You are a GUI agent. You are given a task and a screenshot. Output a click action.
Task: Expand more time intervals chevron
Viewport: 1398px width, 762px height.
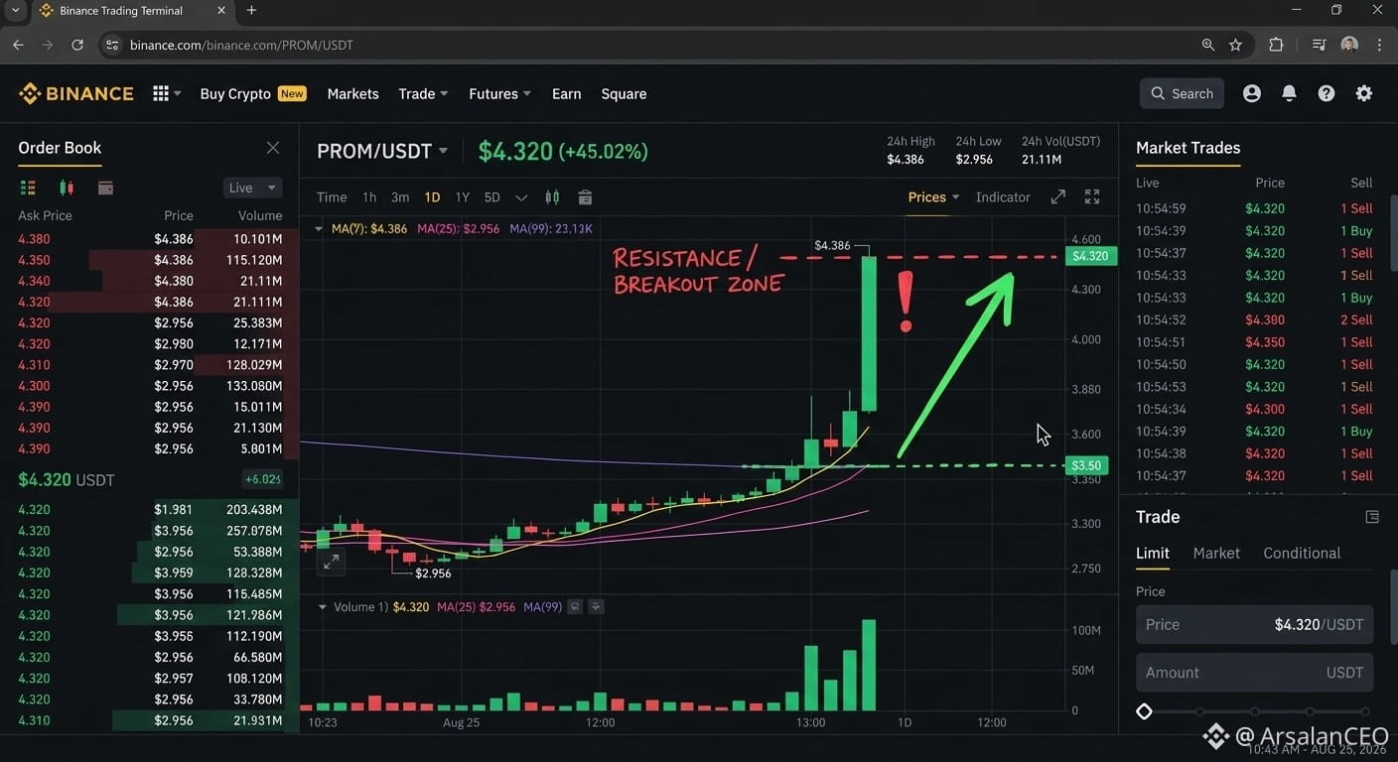tap(521, 197)
